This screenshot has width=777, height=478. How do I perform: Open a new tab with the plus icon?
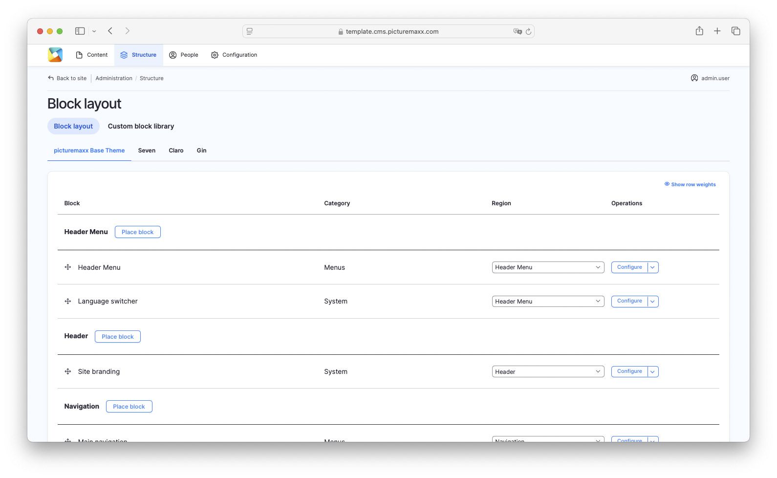pos(717,31)
